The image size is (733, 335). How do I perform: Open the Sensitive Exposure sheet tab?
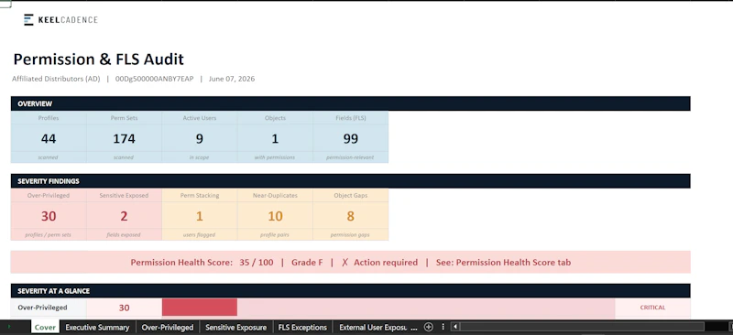[x=235, y=327]
